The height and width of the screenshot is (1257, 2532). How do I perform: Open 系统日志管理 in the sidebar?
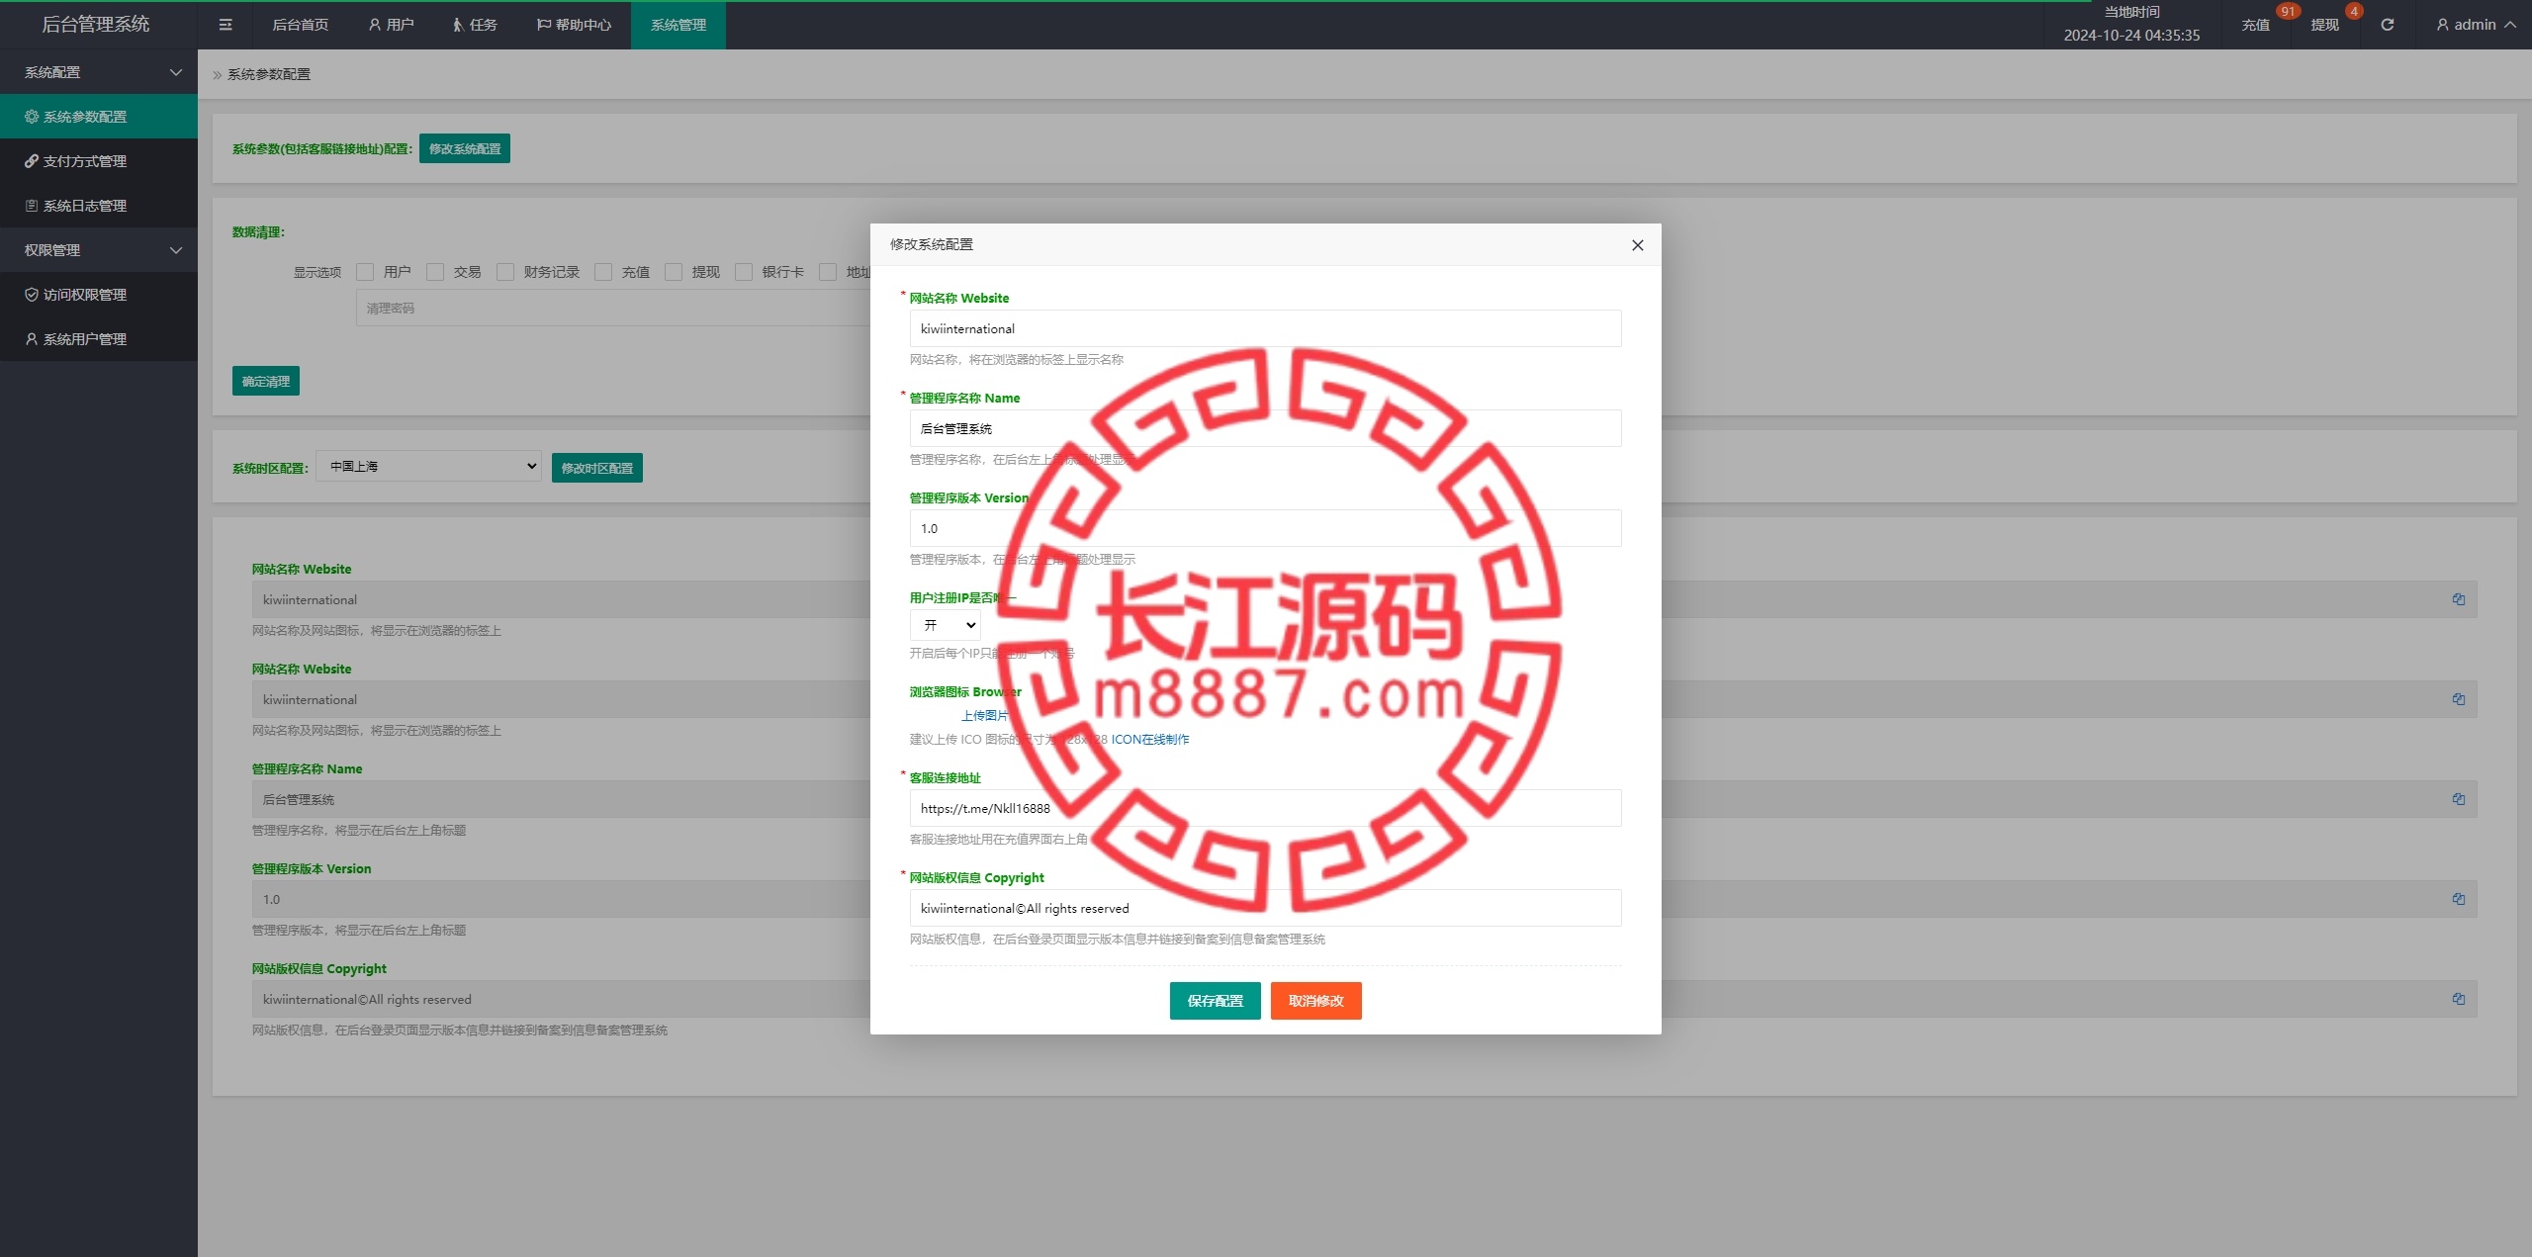[99, 206]
